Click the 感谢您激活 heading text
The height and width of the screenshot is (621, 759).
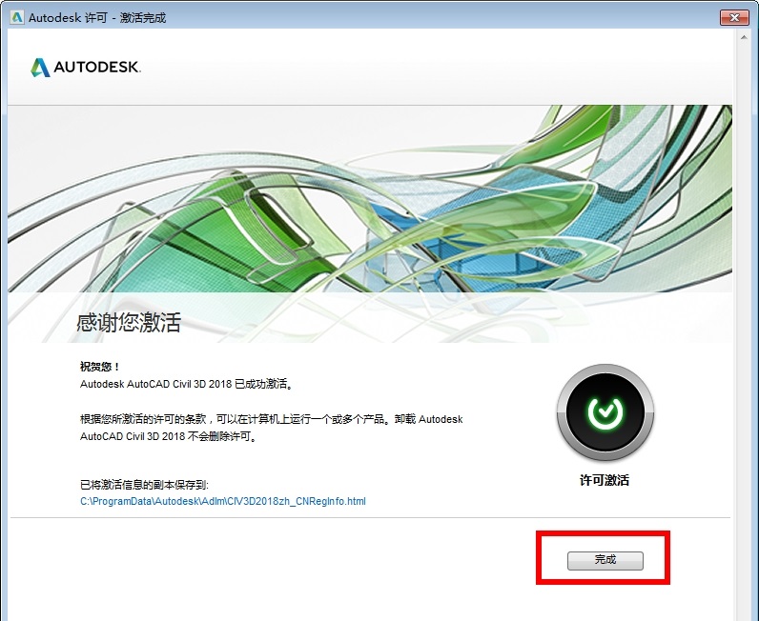click(129, 323)
